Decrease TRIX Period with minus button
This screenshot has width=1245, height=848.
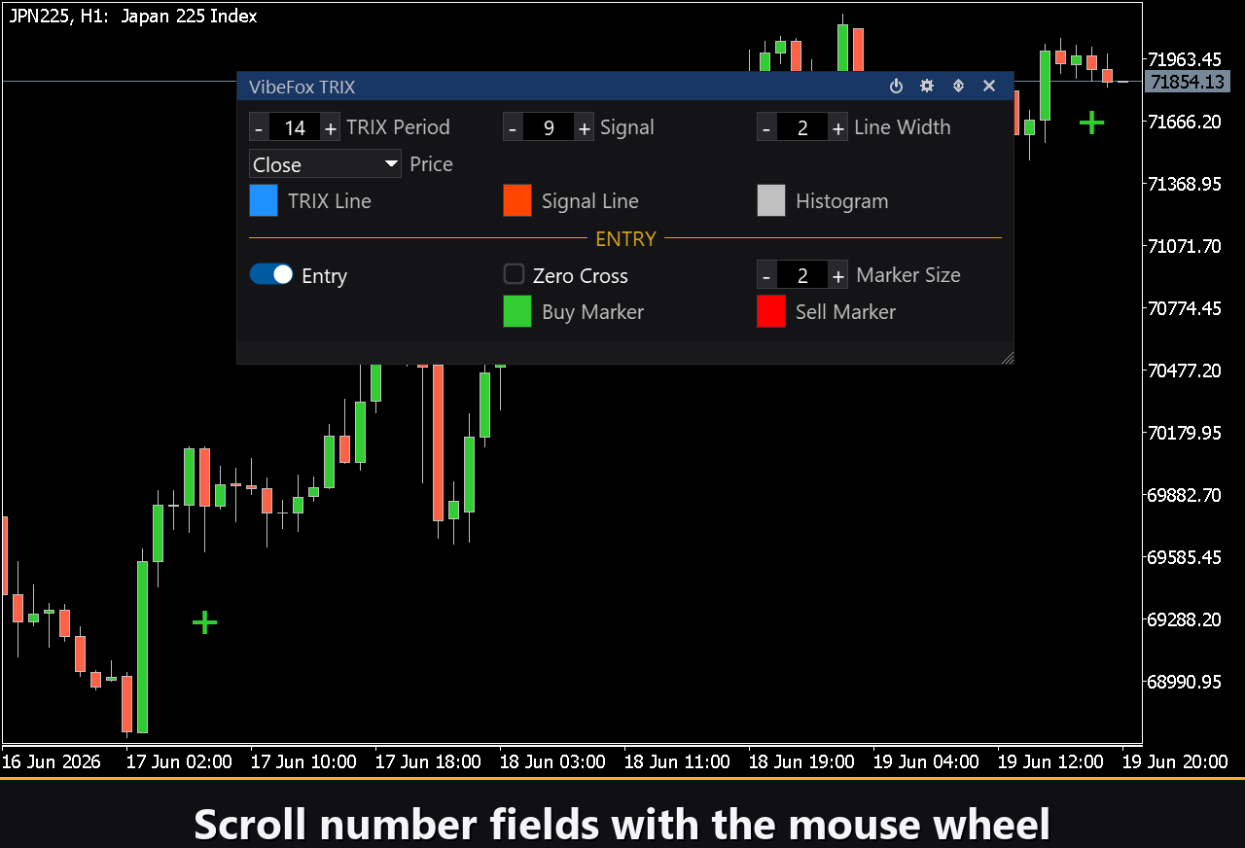tap(259, 127)
